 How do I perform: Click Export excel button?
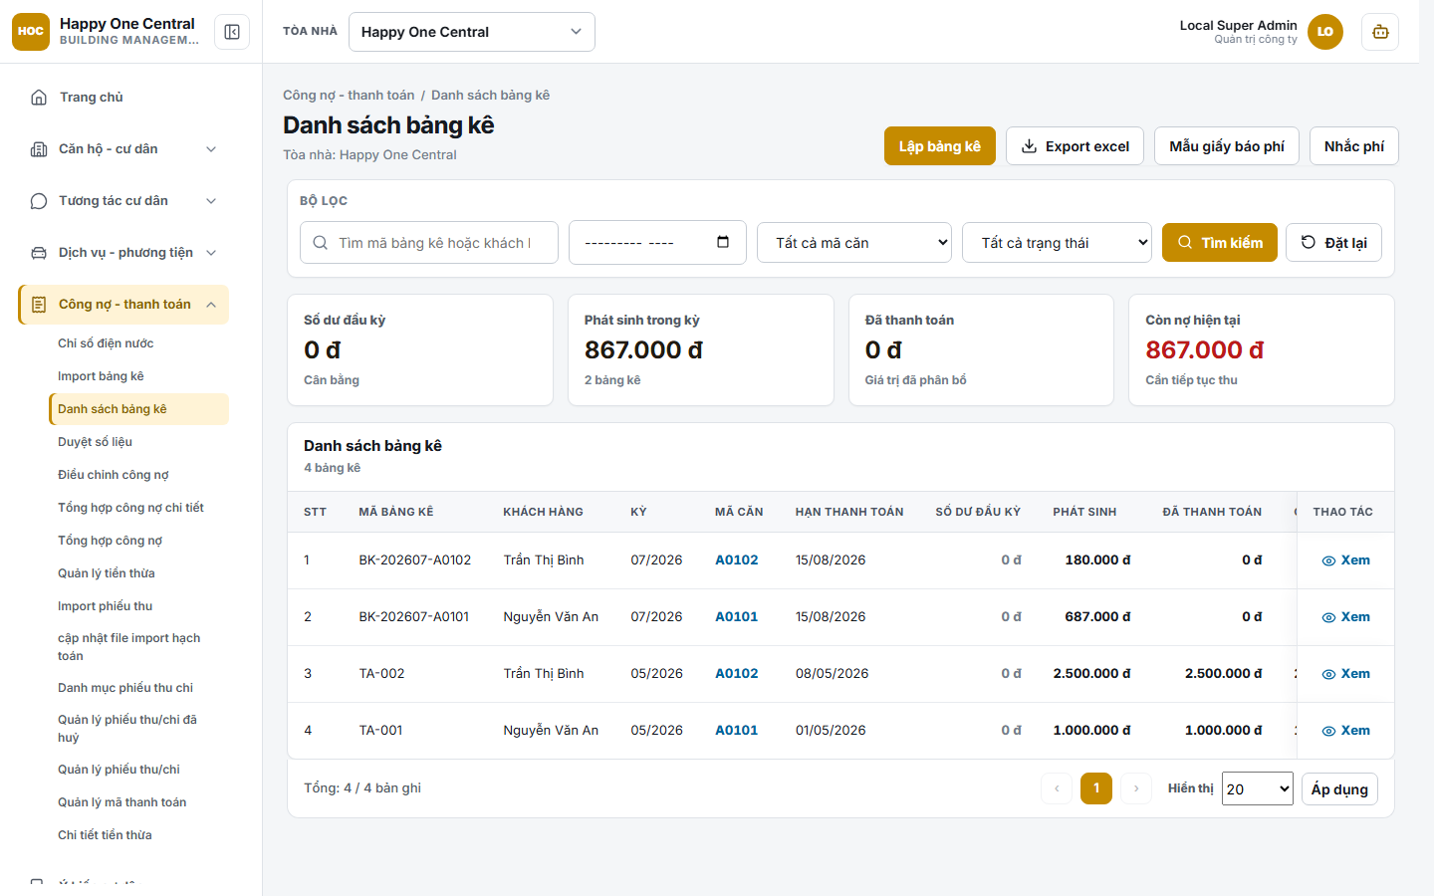(1075, 146)
